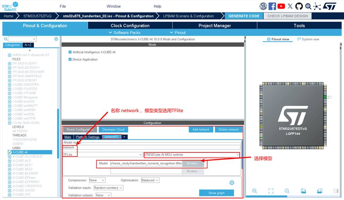Open the 10th anniversary badge icon
The image size is (344, 200).
tap(263, 6)
